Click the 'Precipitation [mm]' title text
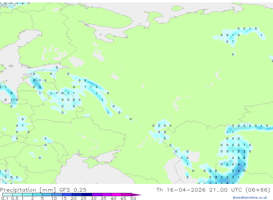 [x=28, y=190]
